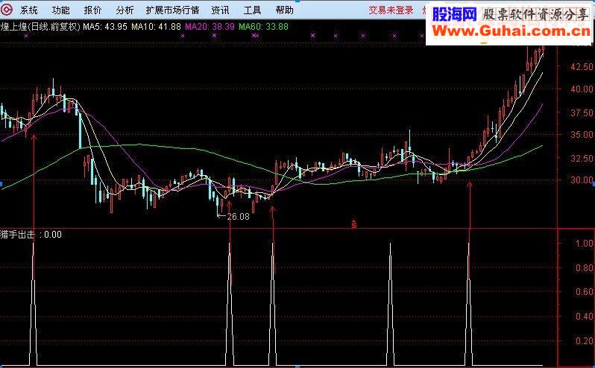Click the 26.08 lowest price annotation
The height and width of the screenshot is (368, 595).
(238, 216)
